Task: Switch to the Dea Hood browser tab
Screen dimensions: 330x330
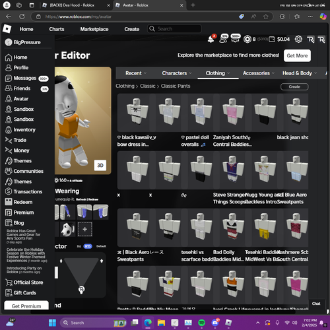Action: point(76,5)
